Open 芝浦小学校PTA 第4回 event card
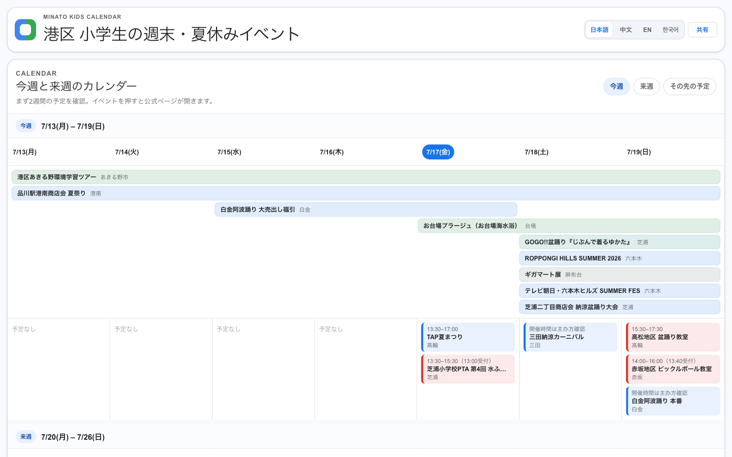The image size is (732, 457). click(468, 369)
